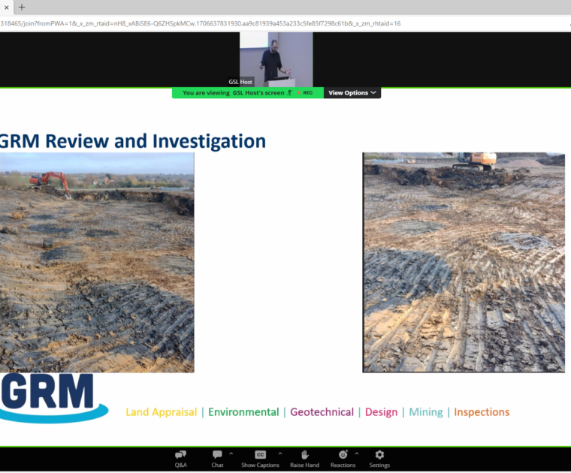
Task: Expand the Show Captions options caret
Action: [x=280, y=453]
